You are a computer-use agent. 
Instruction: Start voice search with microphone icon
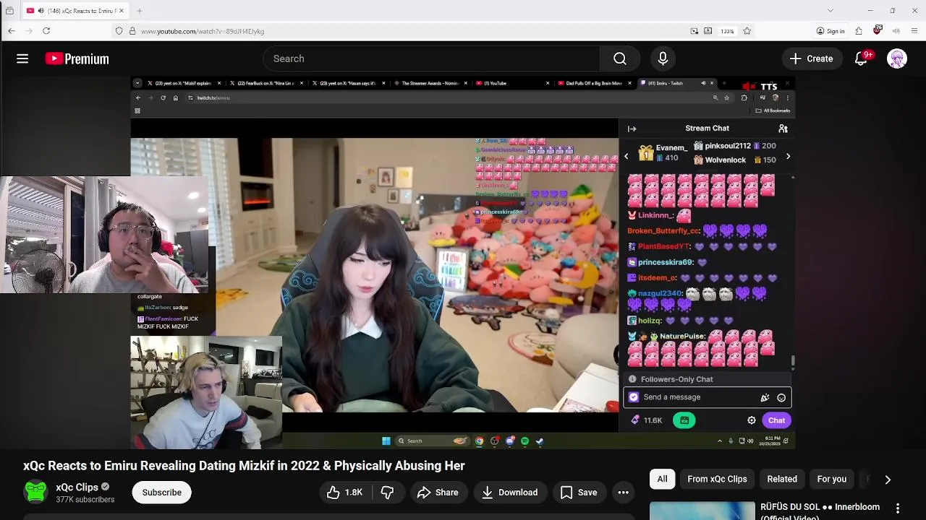(x=663, y=58)
